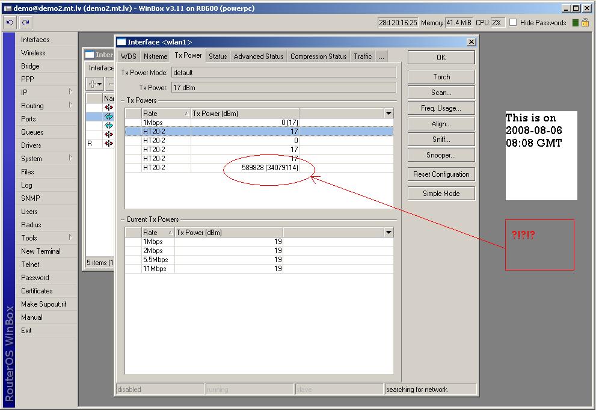
Task: Select the highlighted interface row icon in list
Action: coord(109,116)
